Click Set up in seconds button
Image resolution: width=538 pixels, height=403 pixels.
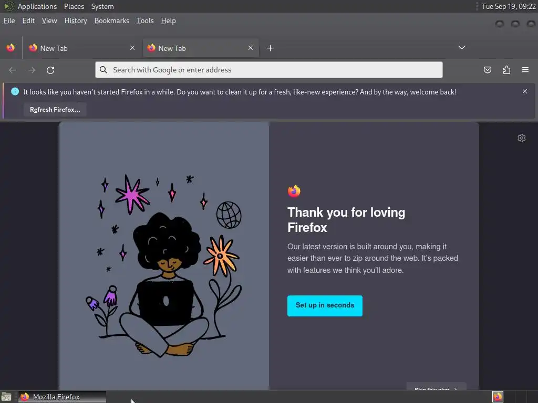click(x=325, y=306)
